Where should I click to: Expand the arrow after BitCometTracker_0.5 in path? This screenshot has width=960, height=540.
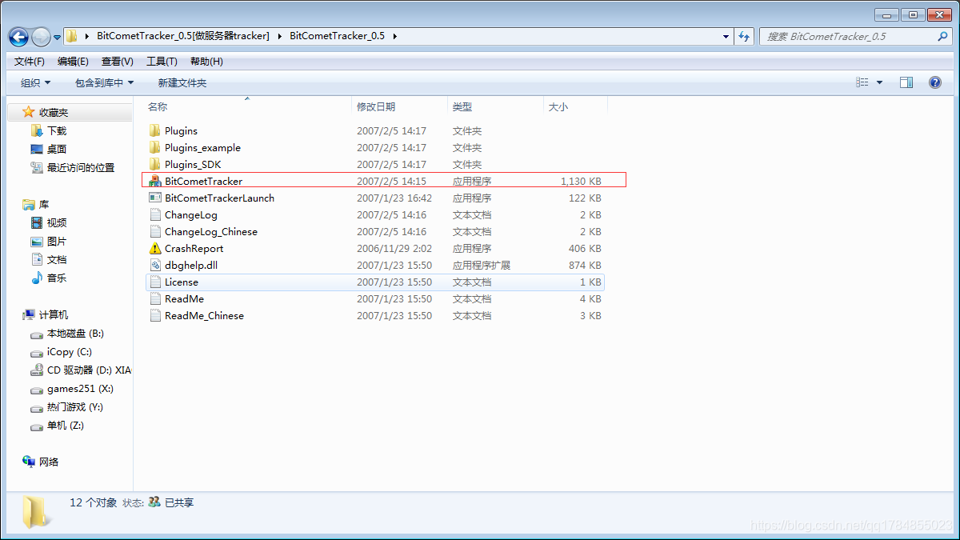pyautogui.click(x=394, y=36)
